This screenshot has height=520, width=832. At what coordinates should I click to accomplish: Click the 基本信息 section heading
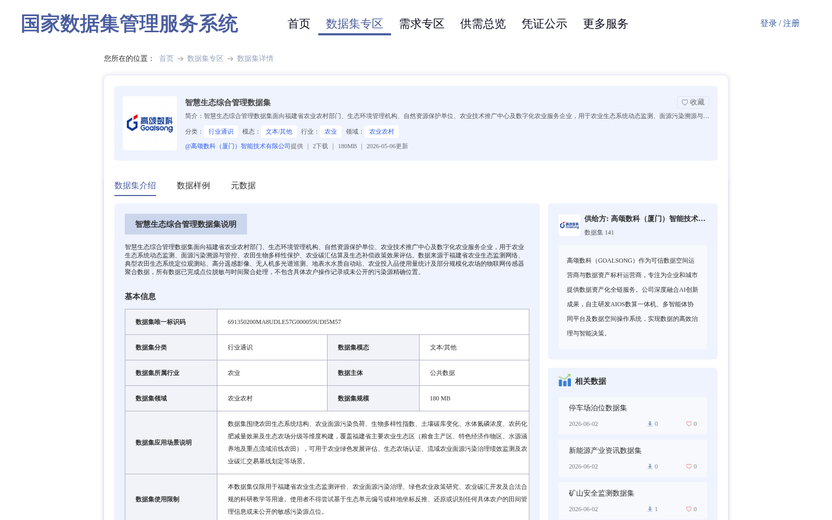point(140,296)
